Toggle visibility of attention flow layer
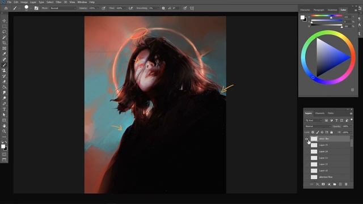Image resolution: width=363 pixels, height=204 pixels. (x=307, y=177)
